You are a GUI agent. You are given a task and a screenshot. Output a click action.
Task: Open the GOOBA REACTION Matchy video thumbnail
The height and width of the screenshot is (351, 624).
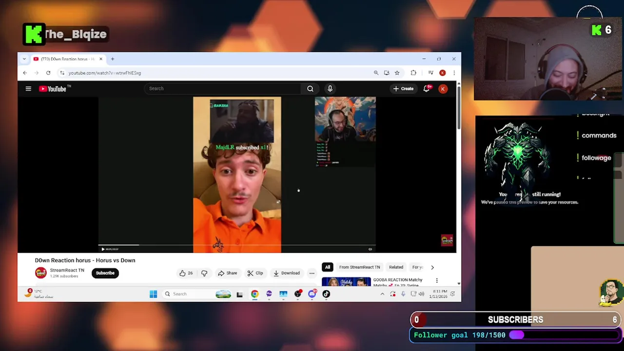(x=346, y=282)
